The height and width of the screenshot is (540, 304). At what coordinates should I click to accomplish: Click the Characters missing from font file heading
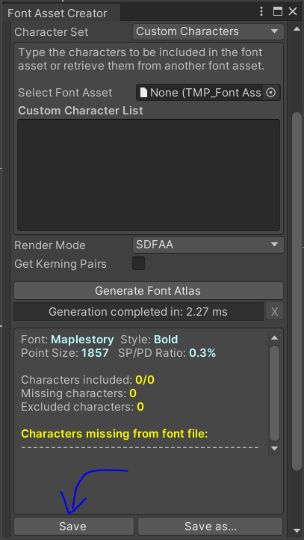[x=114, y=434]
